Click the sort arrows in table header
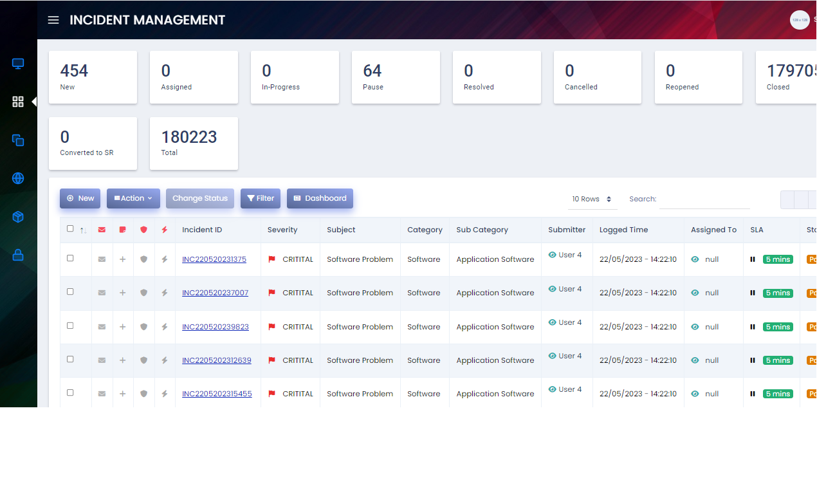 (x=83, y=230)
